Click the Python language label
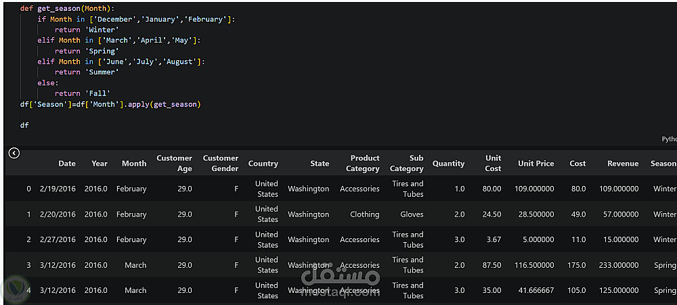Viewport: 677px width, 305px height. tap(669, 139)
